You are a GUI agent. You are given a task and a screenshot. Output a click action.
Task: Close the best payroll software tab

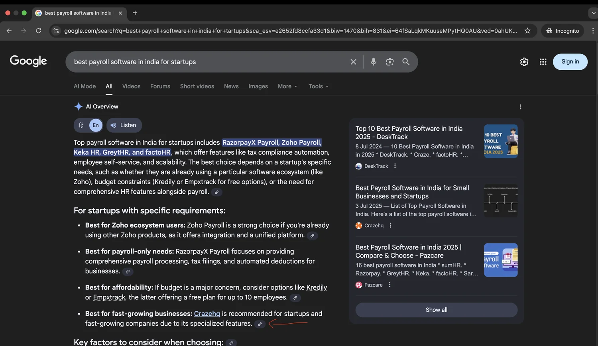pos(120,13)
